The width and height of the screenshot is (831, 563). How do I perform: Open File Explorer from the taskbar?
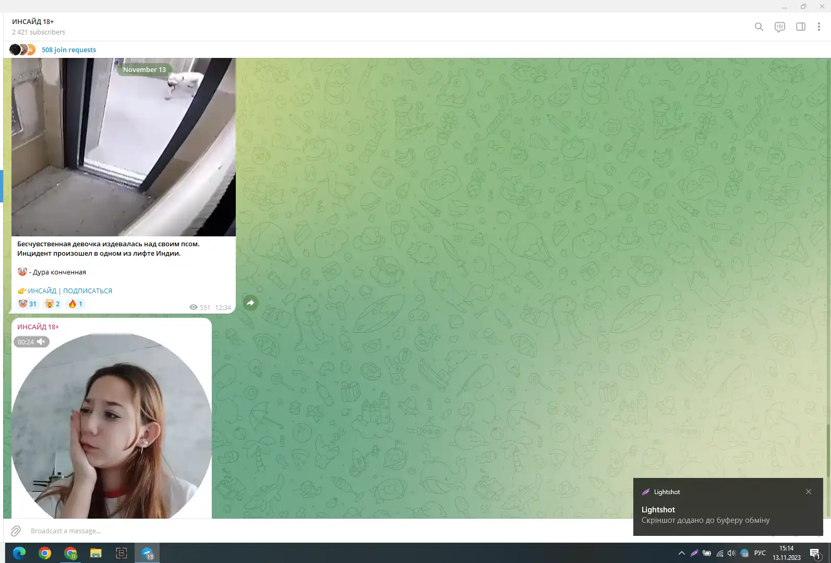tap(96, 553)
